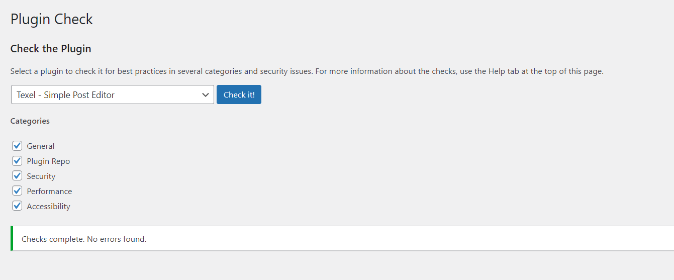
Task: Click the Plugin Check page title
Action: coord(52,20)
